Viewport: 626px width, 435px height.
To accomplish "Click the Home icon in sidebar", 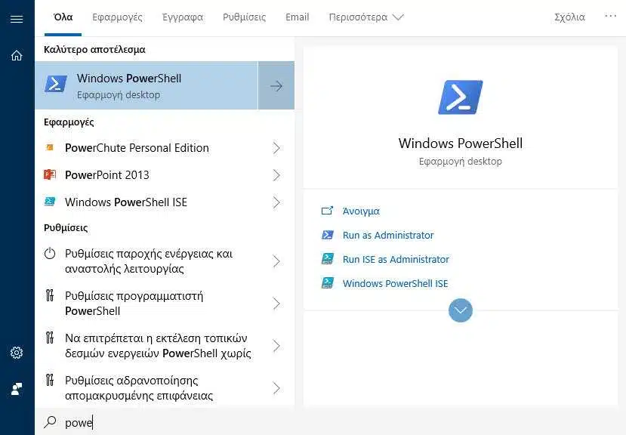I will point(17,55).
